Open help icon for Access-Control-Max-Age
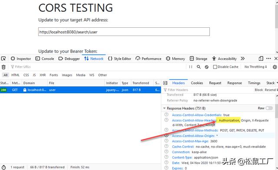The height and width of the screenshot is (170, 278). coord(166,141)
